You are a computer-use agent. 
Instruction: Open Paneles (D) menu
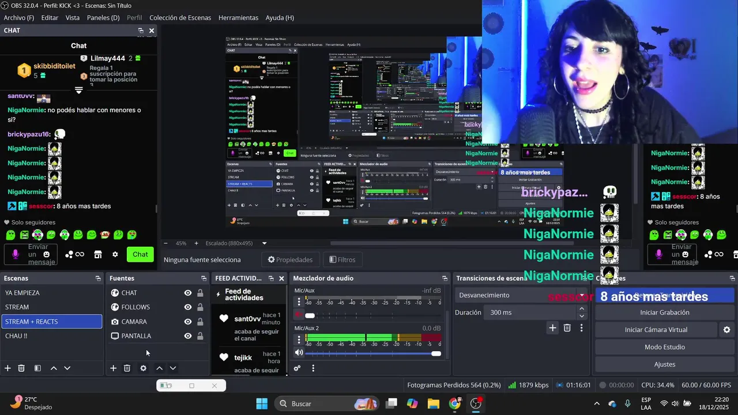103,18
